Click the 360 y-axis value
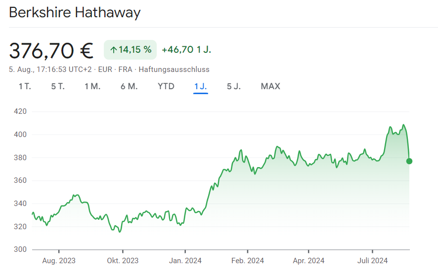 coord(20,180)
